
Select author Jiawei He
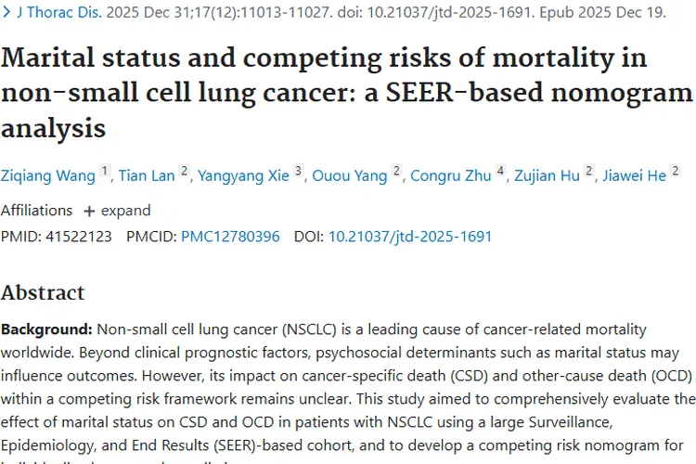pyautogui.click(x=634, y=175)
